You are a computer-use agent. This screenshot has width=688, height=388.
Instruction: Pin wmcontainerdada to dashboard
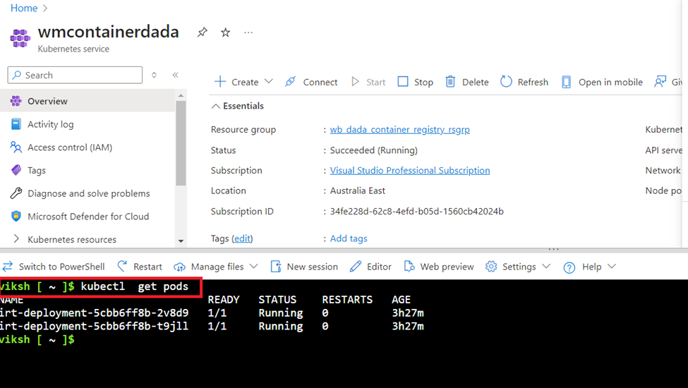(x=202, y=32)
